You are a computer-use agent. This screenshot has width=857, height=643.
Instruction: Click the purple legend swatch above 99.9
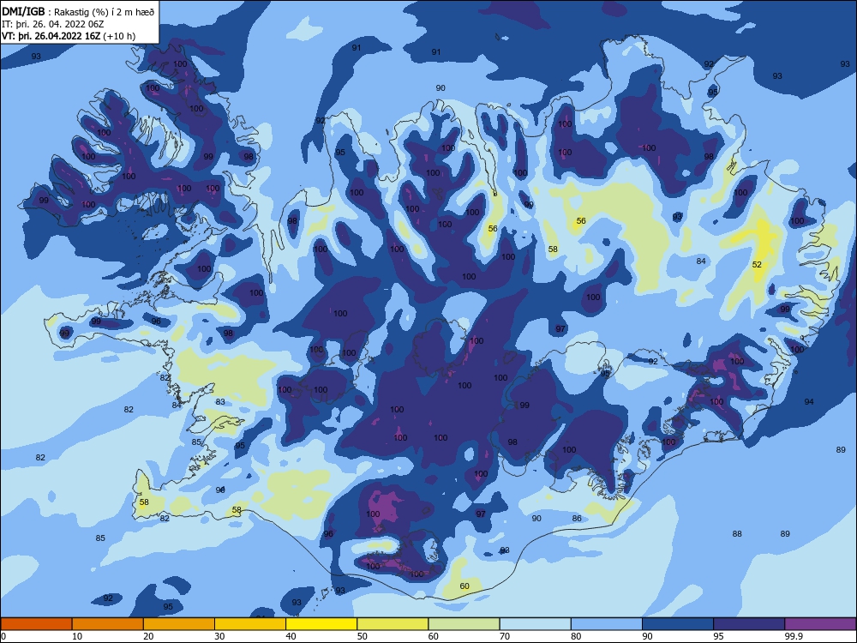click(821, 624)
